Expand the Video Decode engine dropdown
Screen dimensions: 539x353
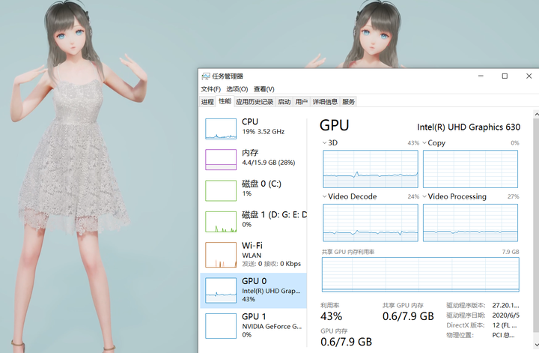click(x=324, y=196)
